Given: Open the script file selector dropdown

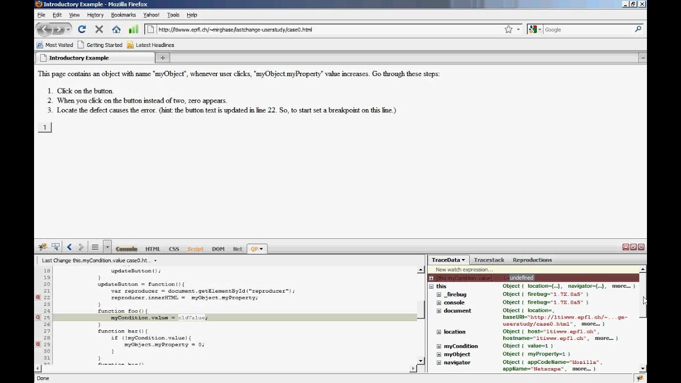Looking at the screenshot, I should tap(99, 261).
